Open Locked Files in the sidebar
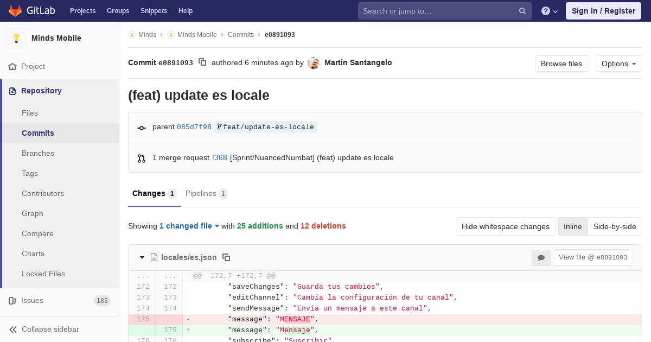This screenshot has width=651, height=342. point(43,274)
